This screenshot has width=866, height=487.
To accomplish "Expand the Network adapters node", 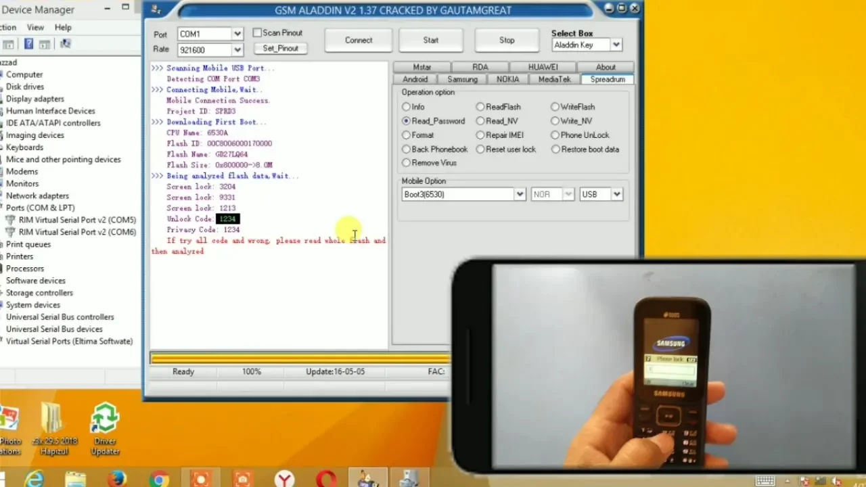I will pyautogui.click(x=37, y=196).
